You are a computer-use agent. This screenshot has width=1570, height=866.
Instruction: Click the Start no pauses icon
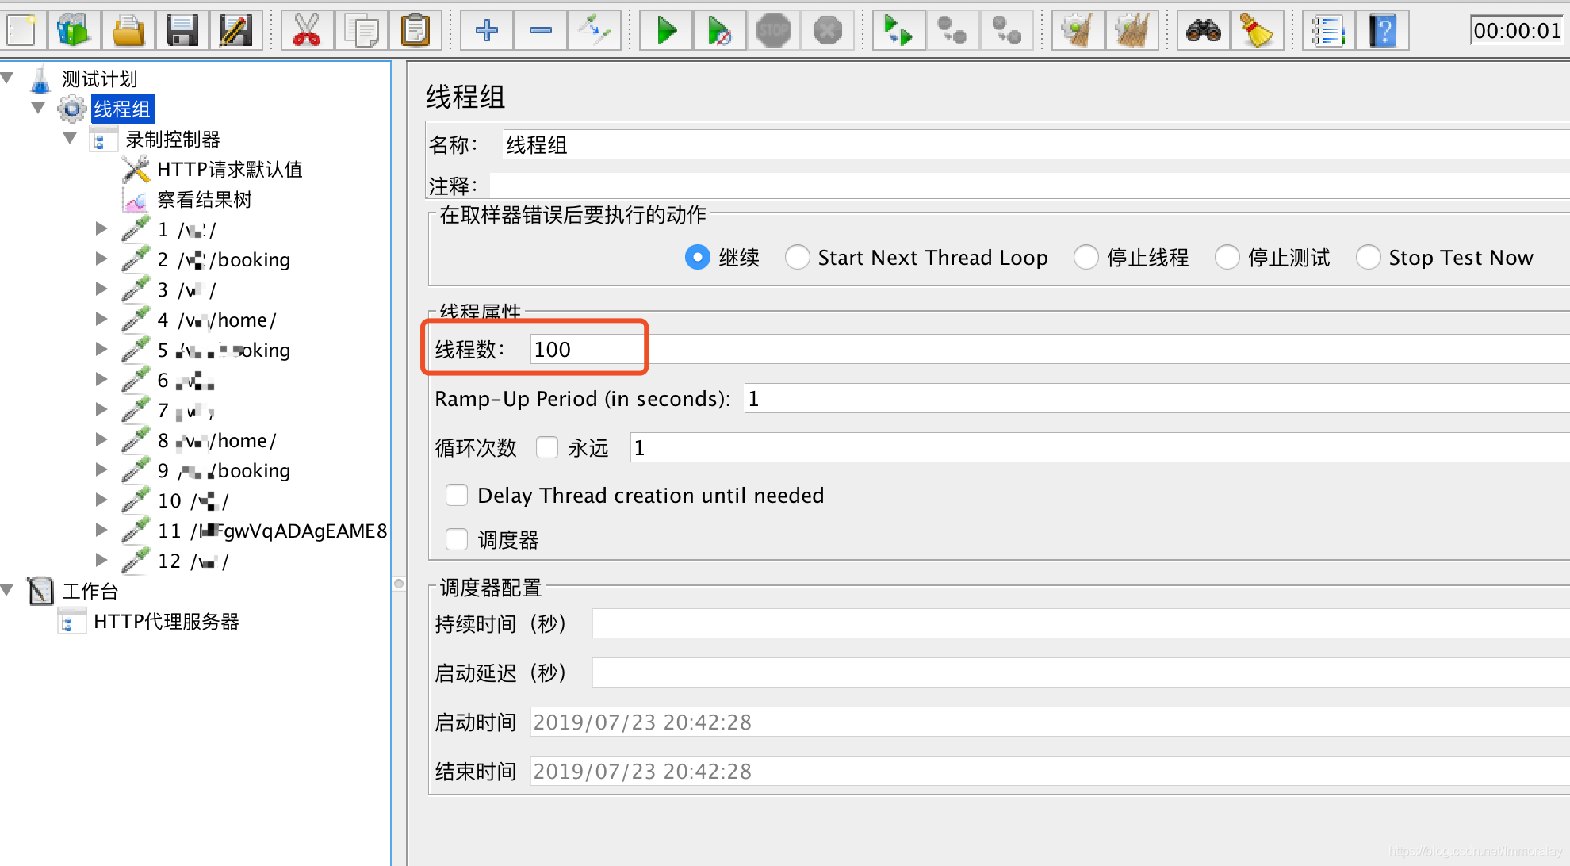[x=719, y=31]
